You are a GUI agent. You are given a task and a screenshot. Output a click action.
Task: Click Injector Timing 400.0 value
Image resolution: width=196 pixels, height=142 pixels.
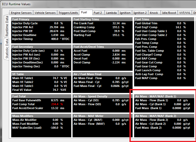pos(55,39)
